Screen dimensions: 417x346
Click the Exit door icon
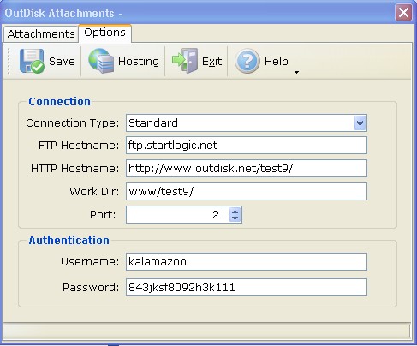pos(185,61)
